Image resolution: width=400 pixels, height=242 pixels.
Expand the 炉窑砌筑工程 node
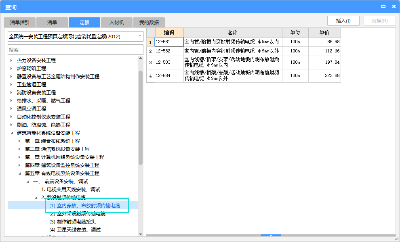point(11,69)
